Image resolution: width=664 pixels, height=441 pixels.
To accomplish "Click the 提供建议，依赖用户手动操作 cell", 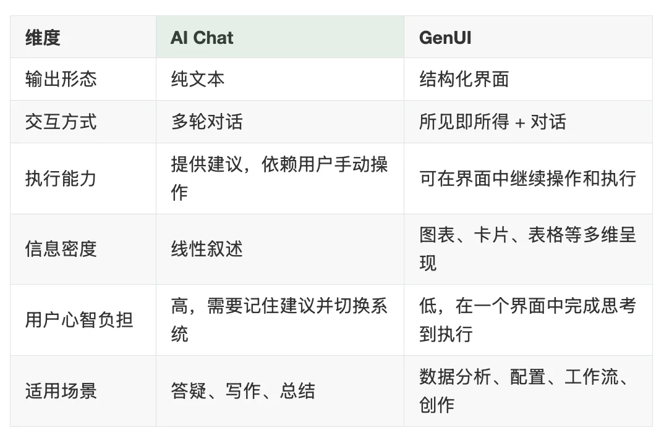I will tap(279, 178).
